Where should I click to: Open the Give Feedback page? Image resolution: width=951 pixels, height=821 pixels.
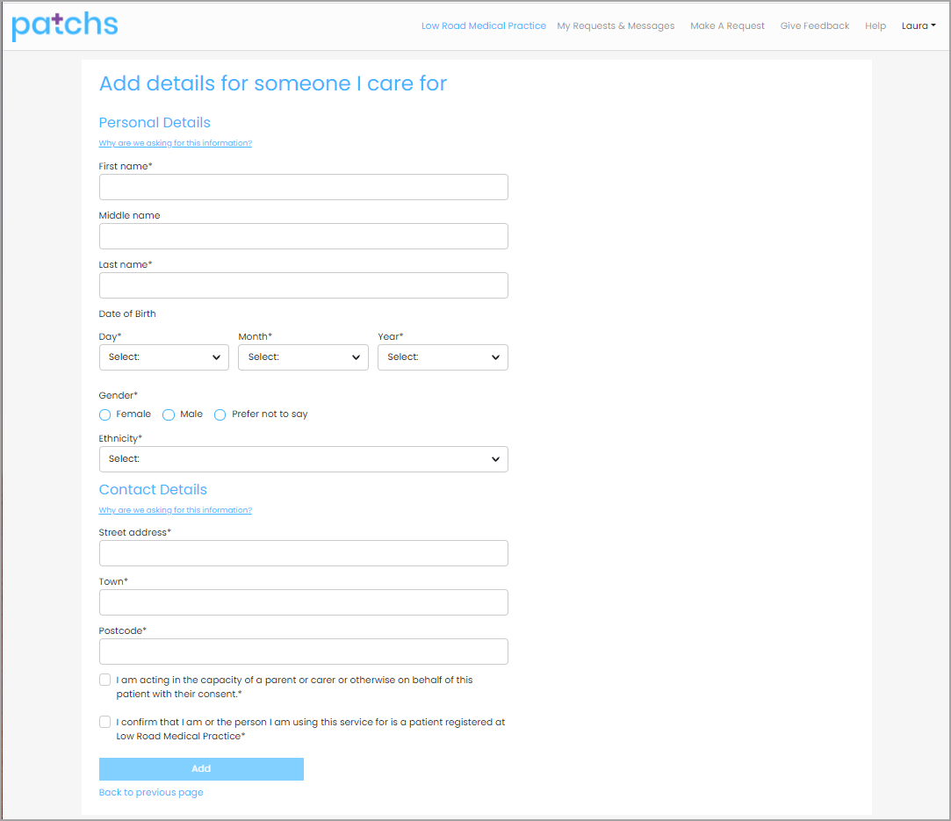pyautogui.click(x=814, y=25)
